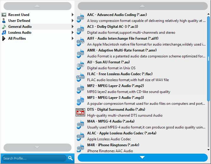Click the All Profiles triangle icon

tap(4, 38)
